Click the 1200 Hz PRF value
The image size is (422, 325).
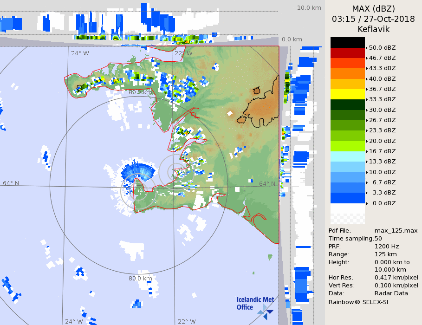(386, 247)
